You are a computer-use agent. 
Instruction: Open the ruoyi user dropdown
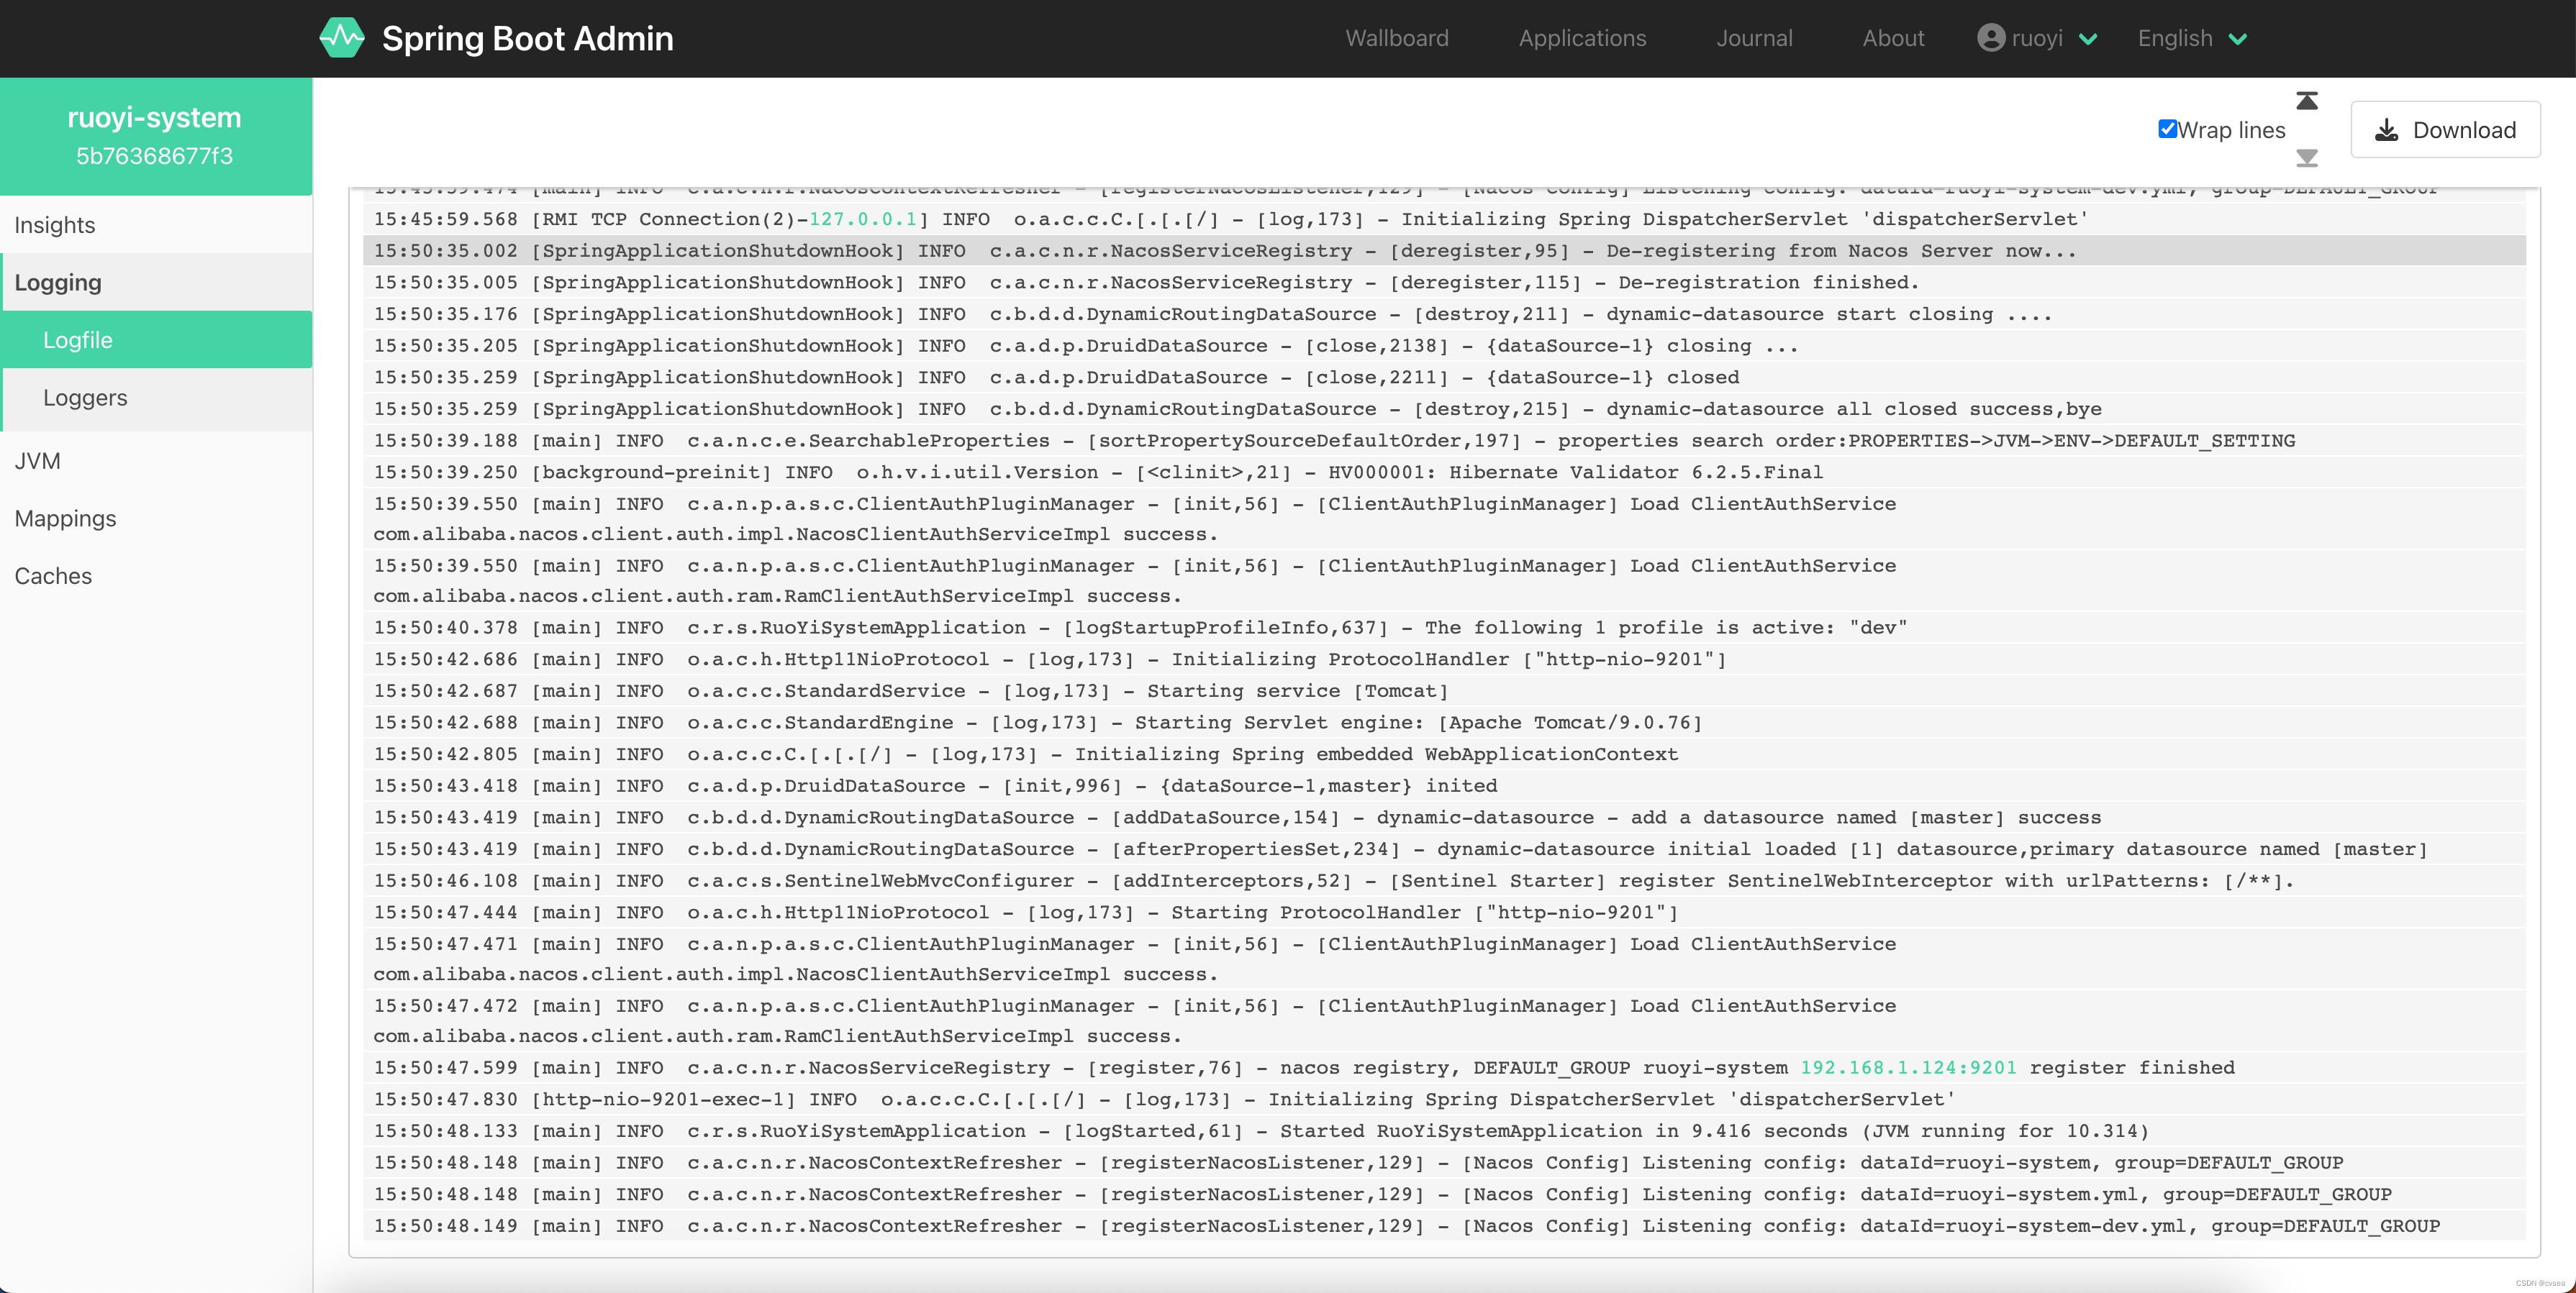pos(2038,38)
